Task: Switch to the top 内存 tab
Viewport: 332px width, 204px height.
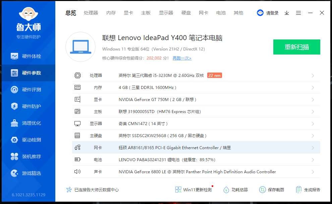Action: point(111,13)
